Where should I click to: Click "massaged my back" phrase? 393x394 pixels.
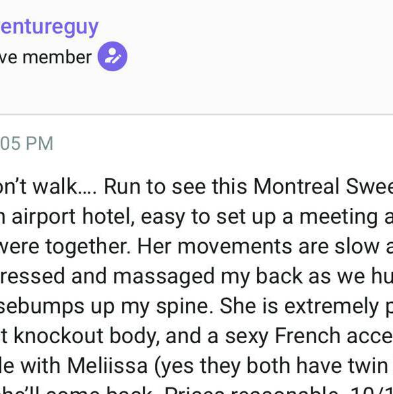[208, 277]
